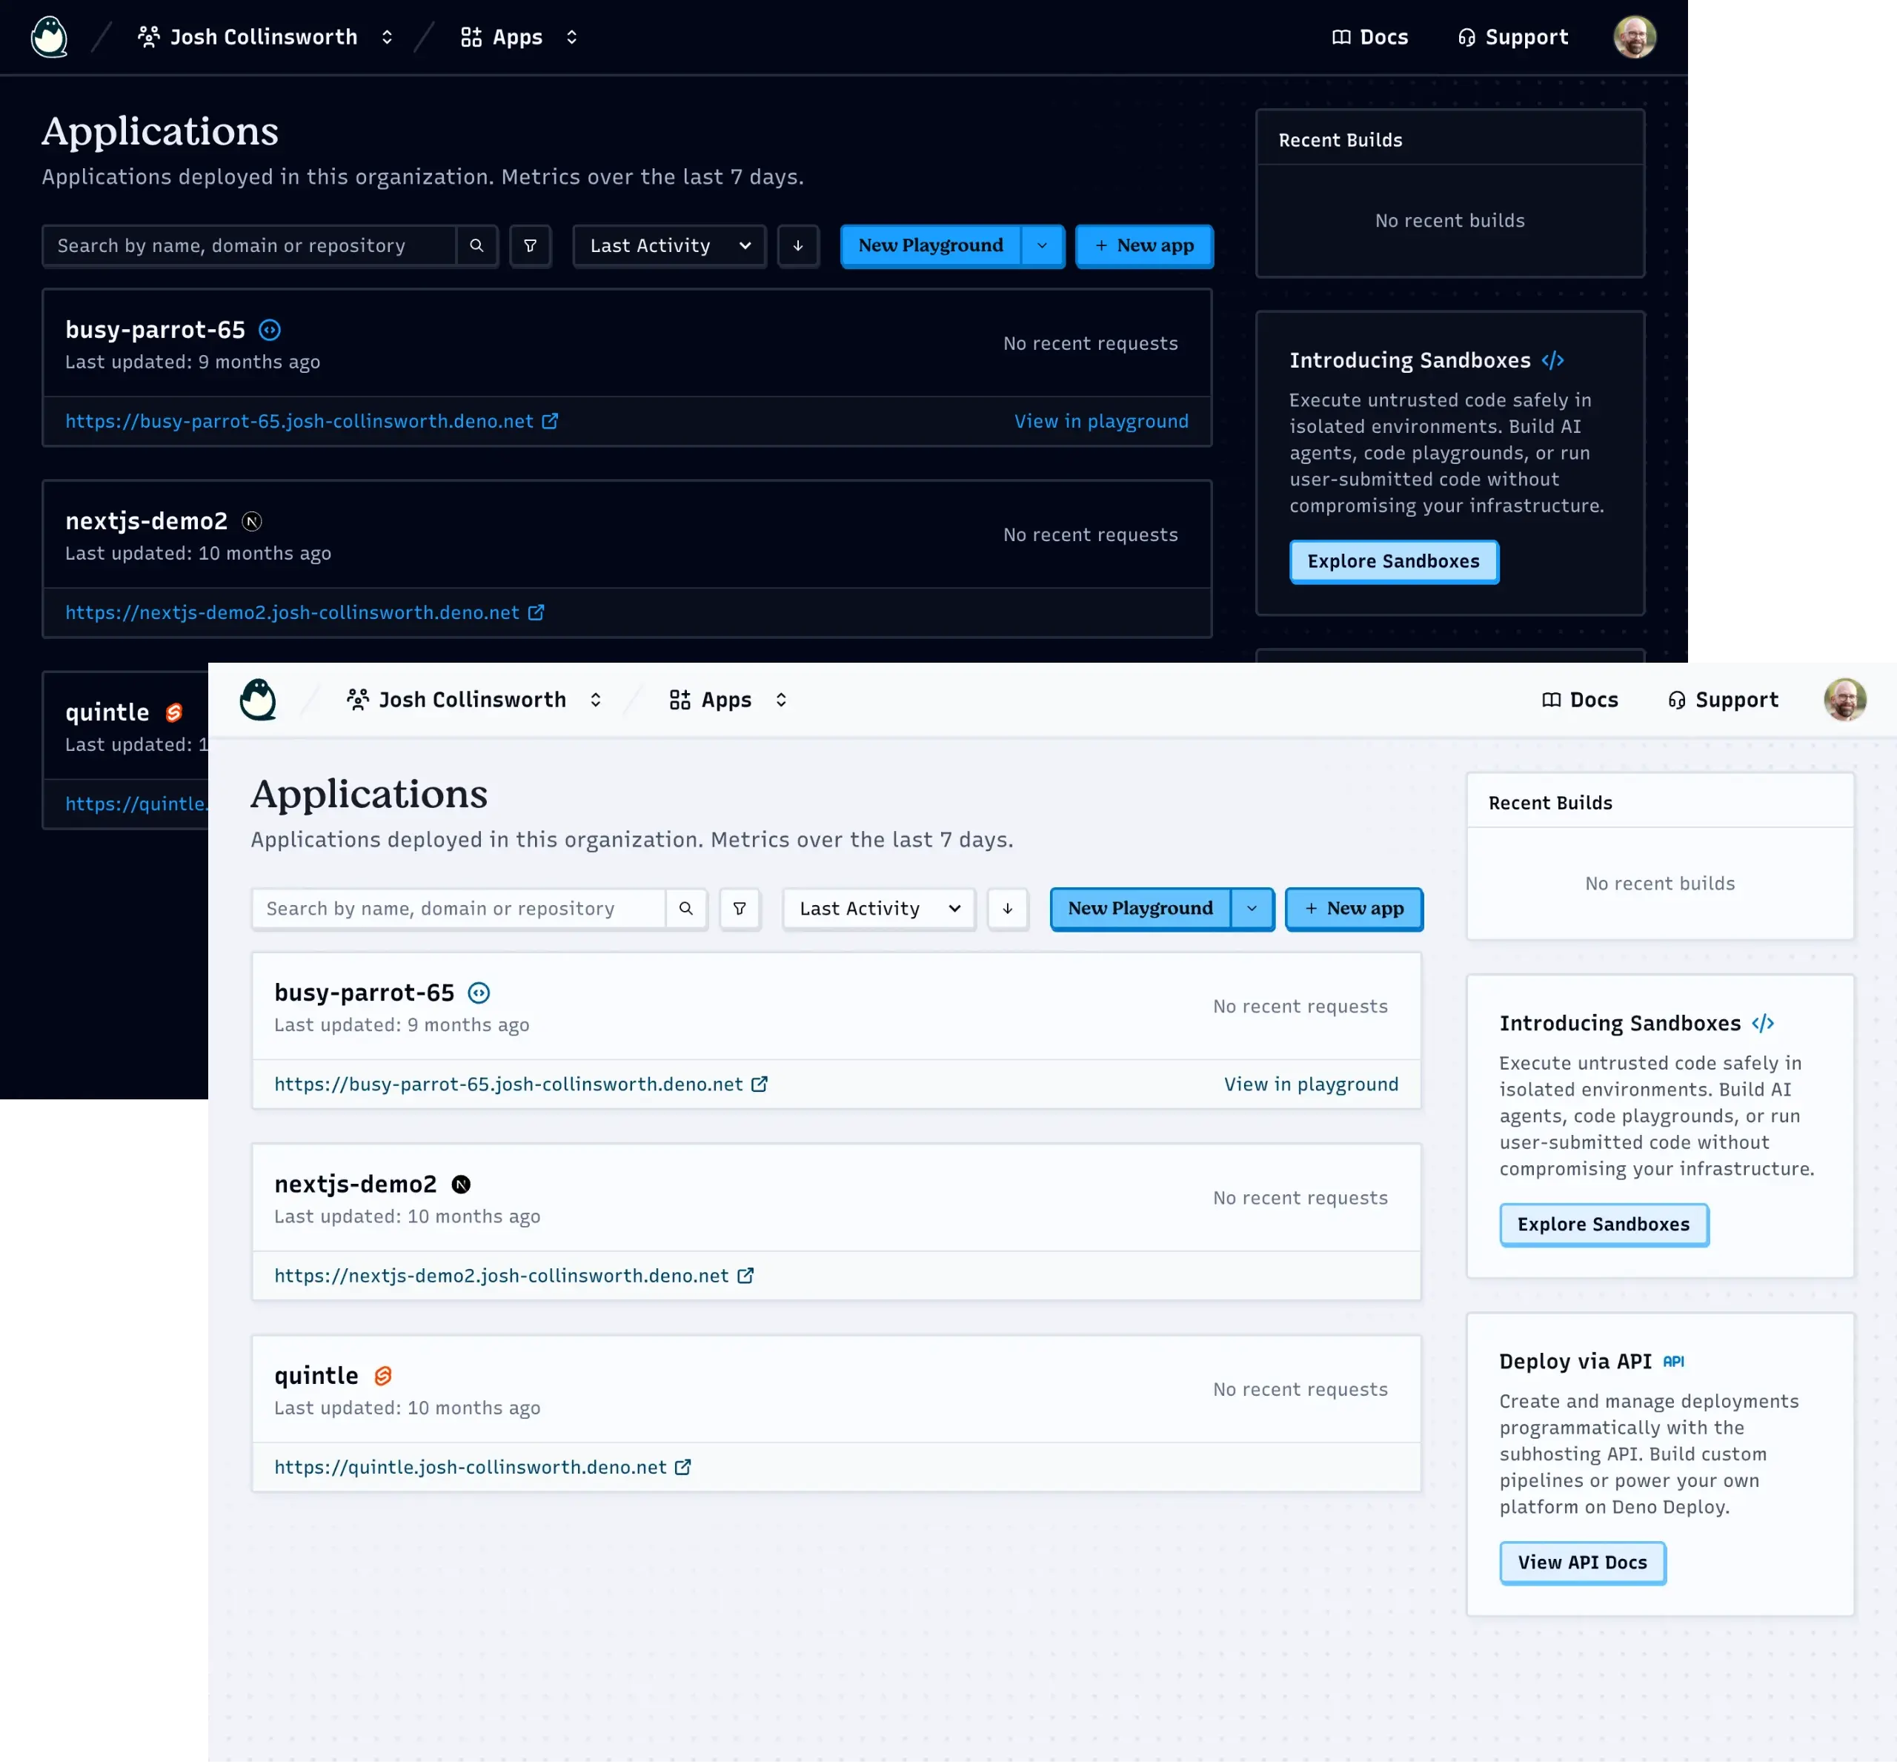Open View in playground link in dark window
The width and height of the screenshot is (1897, 1762).
(x=1101, y=422)
